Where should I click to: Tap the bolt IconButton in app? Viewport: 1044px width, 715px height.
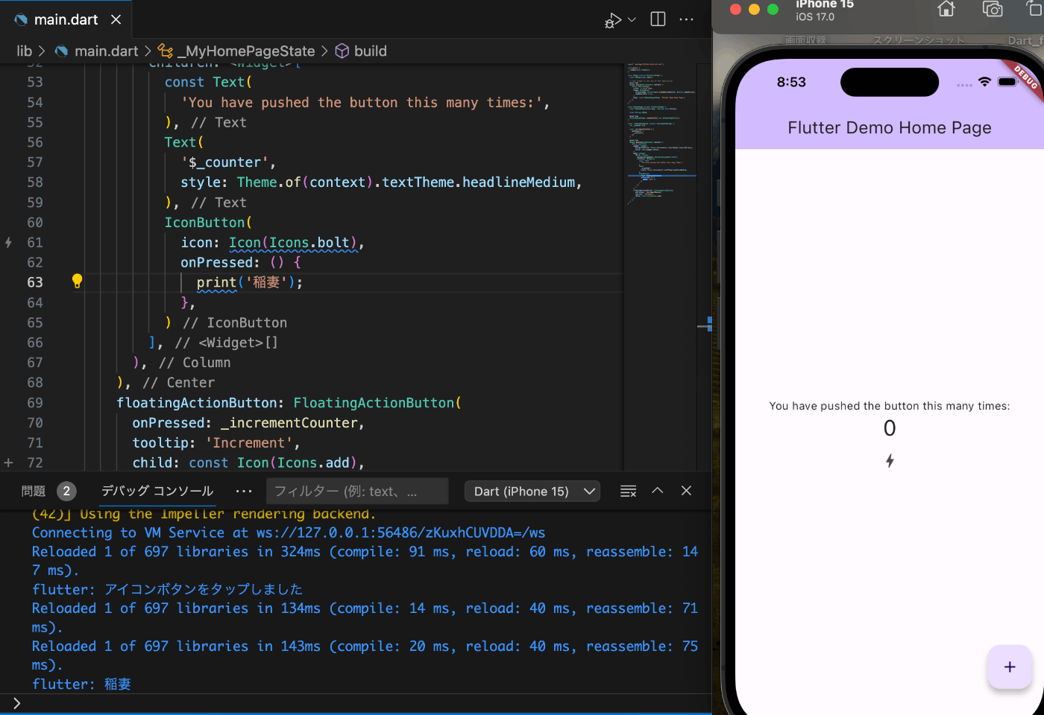(890, 461)
